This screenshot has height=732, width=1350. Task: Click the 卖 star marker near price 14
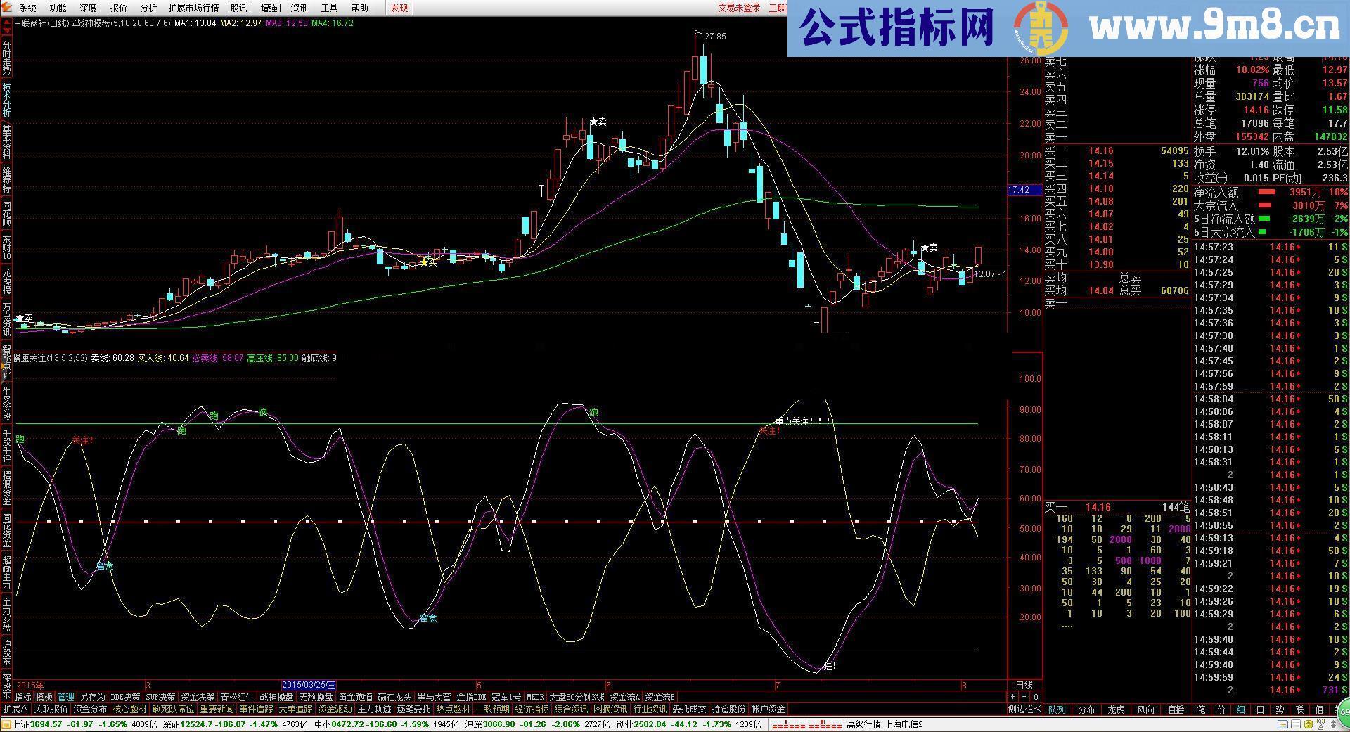[x=930, y=248]
